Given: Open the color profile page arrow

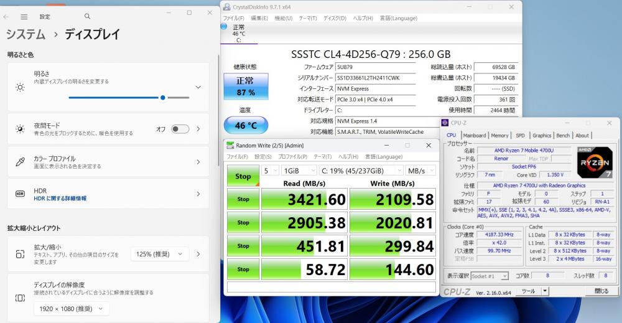Looking at the screenshot, I should pos(198,162).
